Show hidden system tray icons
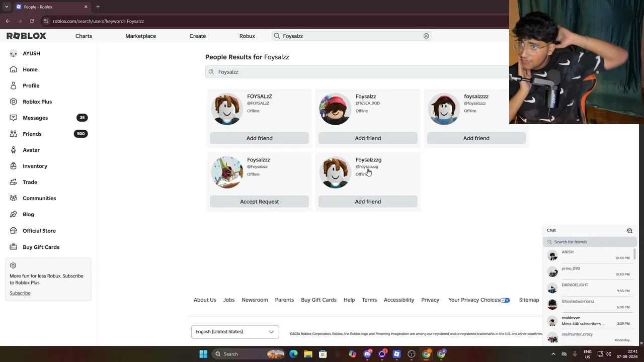This screenshot has width=644, height=362. 553,354
